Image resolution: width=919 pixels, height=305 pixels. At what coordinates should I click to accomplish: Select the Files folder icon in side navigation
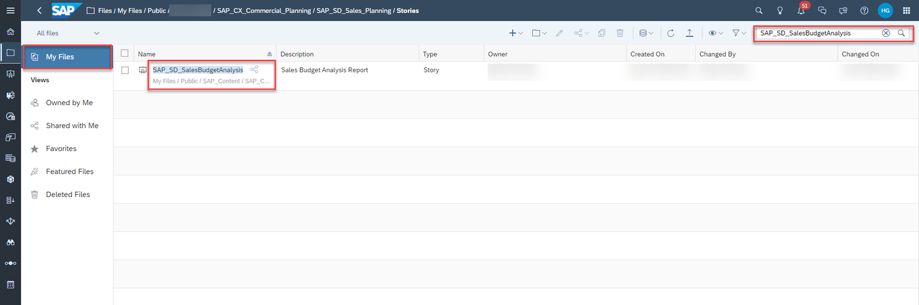click(10, 53)
